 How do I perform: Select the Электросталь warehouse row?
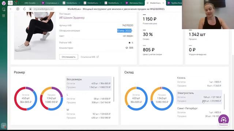click(x=199, y=97)
